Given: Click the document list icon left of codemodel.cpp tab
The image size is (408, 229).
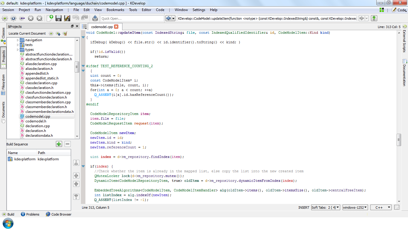Looking at the screenshot, I should [84, 27].
